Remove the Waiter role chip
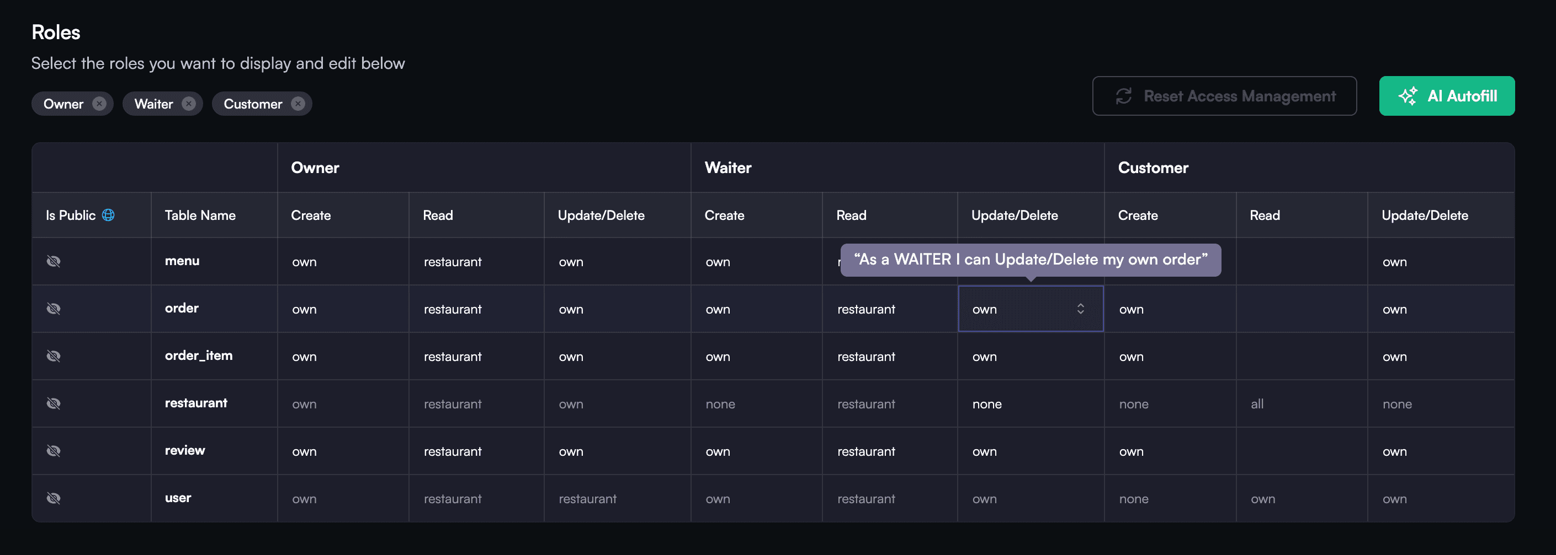Image resolution: width=1556 pixels, height=555 pixels. point(189,104)
